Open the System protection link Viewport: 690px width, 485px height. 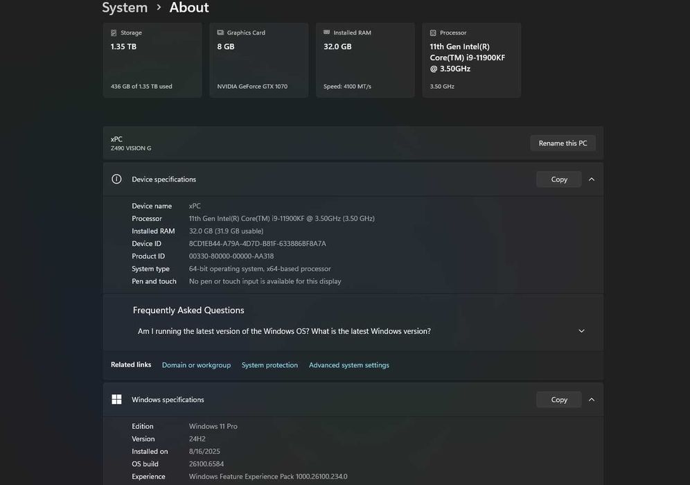[x=269, y=365]
